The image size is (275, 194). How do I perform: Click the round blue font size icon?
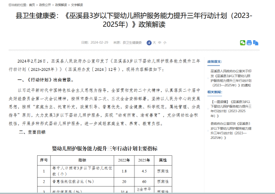point(149,43)
